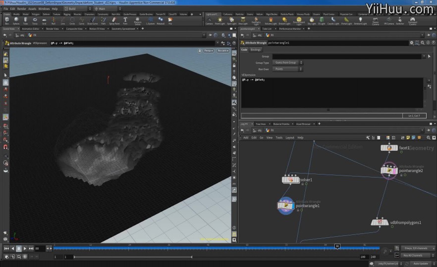437x267 pixels.
Task: Add a Gamepad Camera from the shelf
Action: [x=412, y=21]
